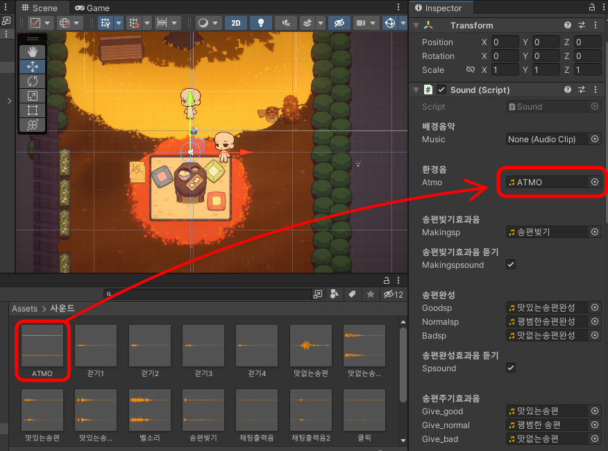Image resolution: width=608 pixels, height=451 pixels.
Task: Toggle scene audio mute icon
Action: 286,23
